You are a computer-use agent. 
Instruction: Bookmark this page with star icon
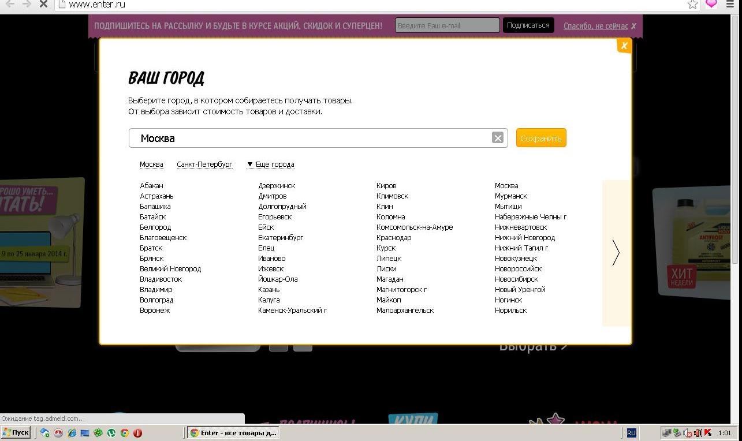[x=692, y=5]
